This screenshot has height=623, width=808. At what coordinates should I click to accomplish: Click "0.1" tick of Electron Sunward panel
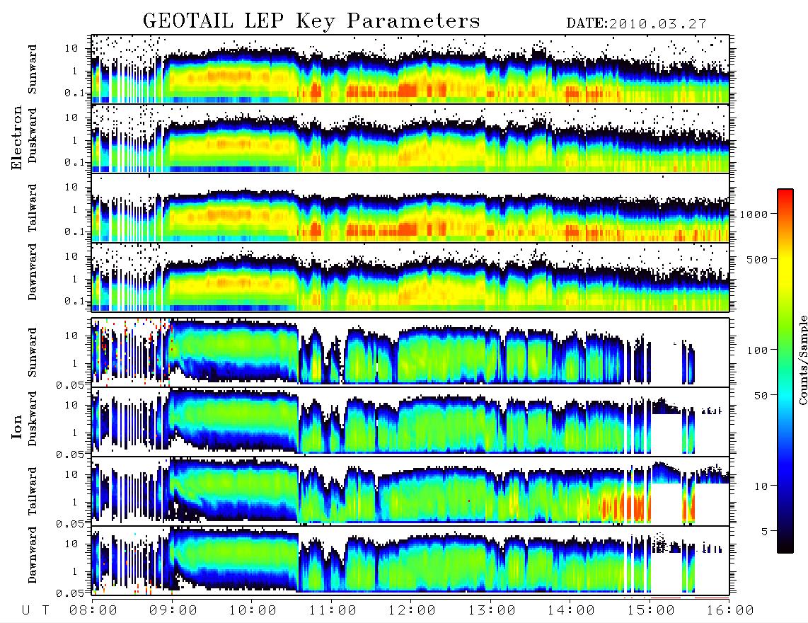75,93
